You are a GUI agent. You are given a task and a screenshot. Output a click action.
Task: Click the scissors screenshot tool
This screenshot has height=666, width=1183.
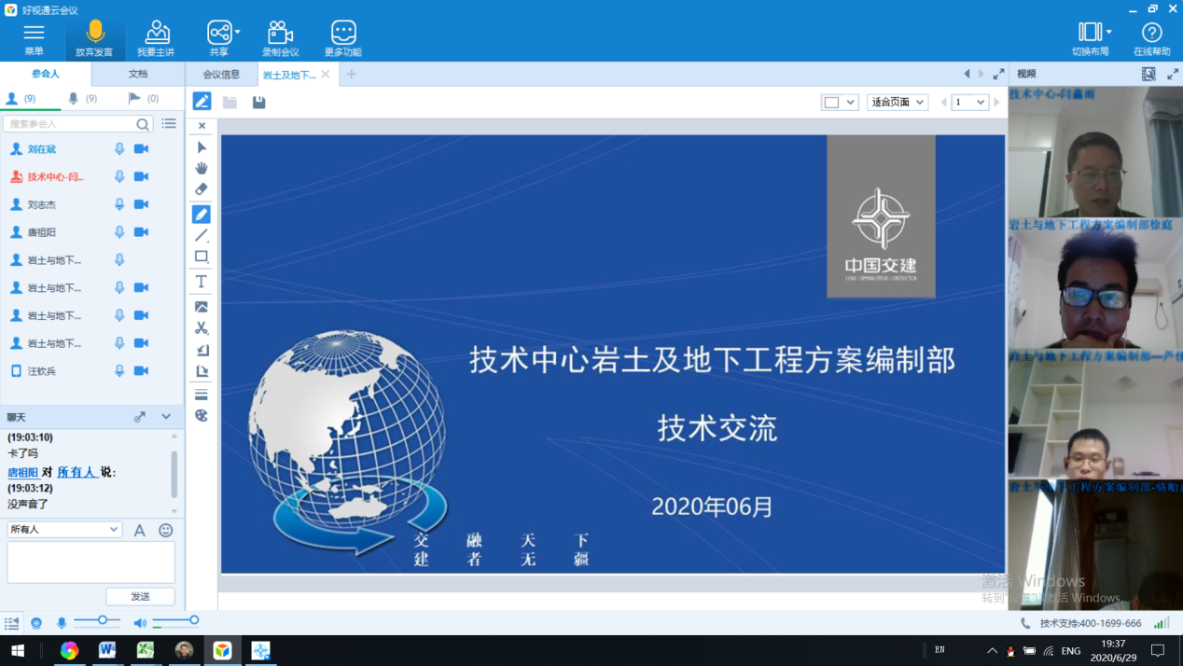[x=202, y=328]
